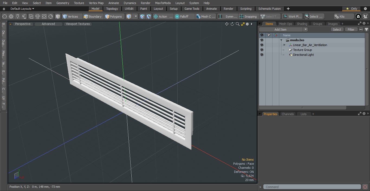370x191 pixels.
Task: Click the circle primitive tool icon
Action: [5, 17]
